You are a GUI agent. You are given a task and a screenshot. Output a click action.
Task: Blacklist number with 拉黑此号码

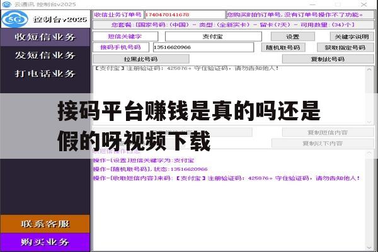coord(141,59)
